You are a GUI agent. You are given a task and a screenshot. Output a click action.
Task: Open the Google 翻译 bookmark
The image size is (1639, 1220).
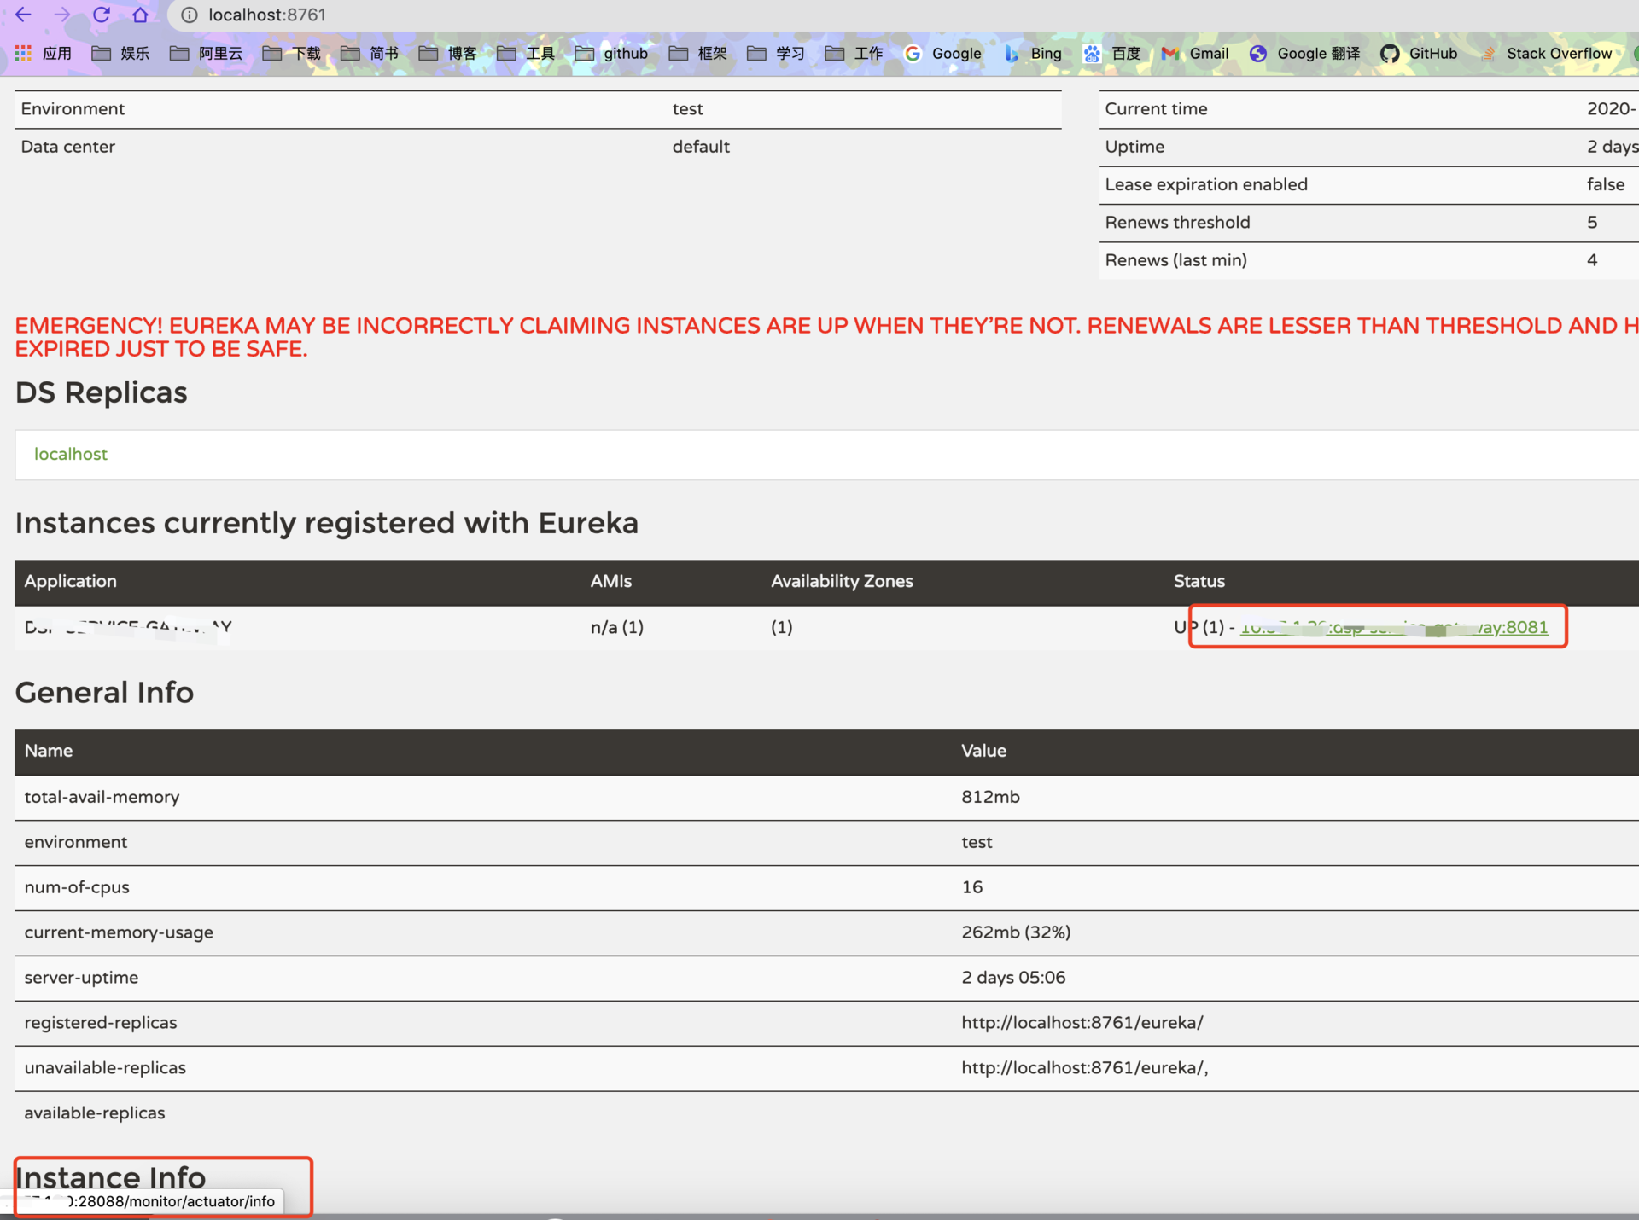coord(1304,53)
